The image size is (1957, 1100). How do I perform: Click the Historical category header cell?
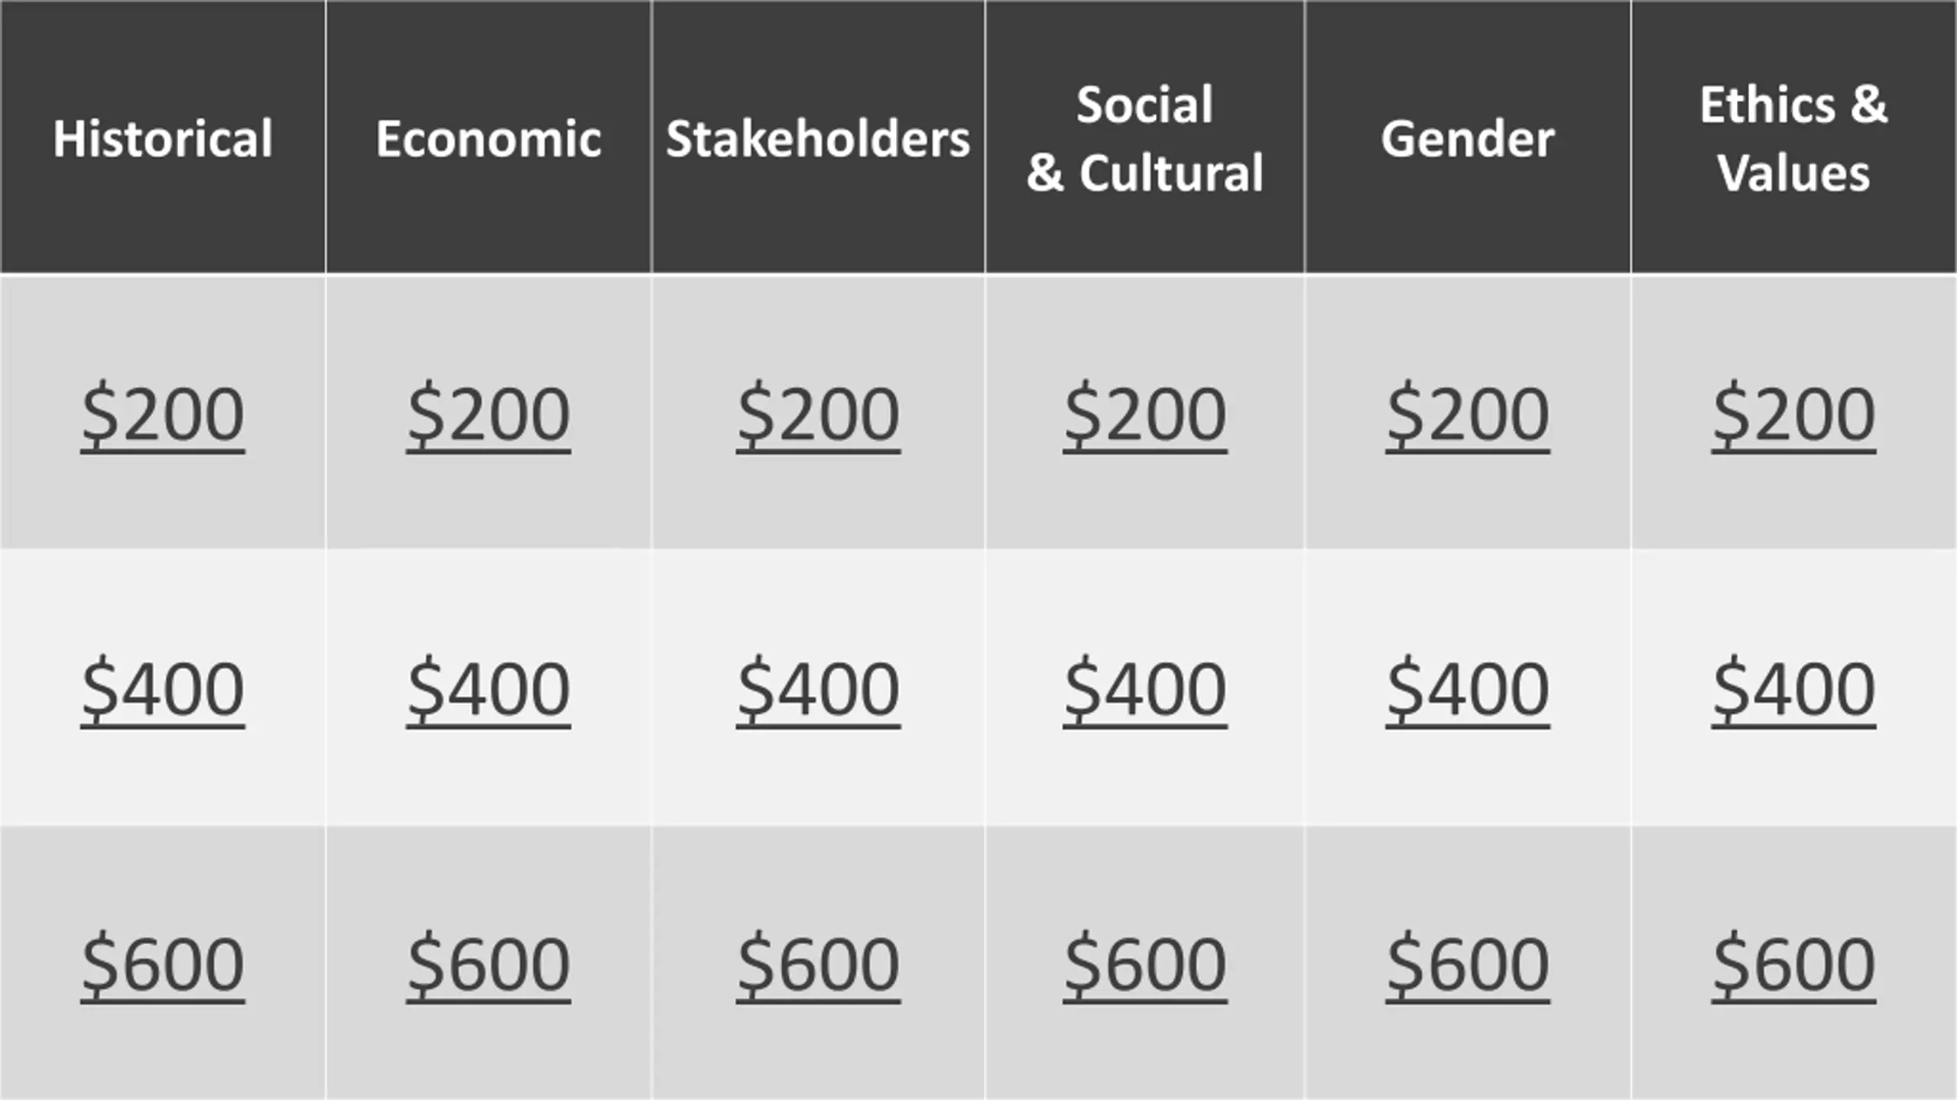tap(163, 137)
